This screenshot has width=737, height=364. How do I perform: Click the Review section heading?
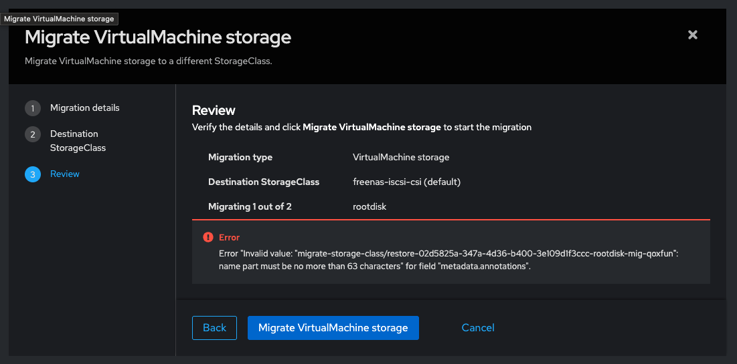coord(214,110)
